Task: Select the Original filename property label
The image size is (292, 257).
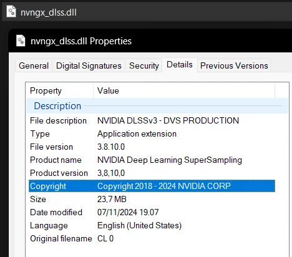Action: (61, 239)
